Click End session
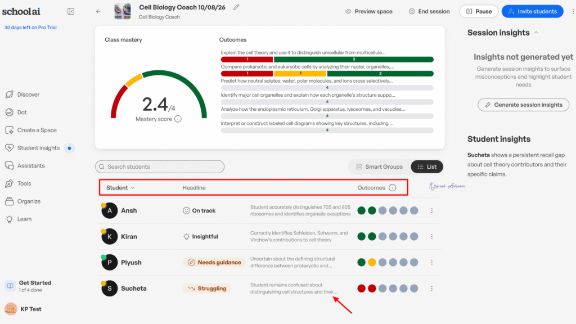 [x=429, y=11]
